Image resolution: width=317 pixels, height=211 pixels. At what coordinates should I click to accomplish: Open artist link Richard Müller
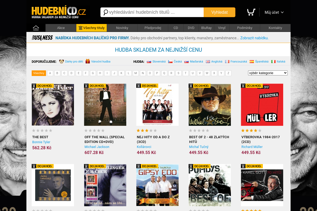tap(252, 147)
